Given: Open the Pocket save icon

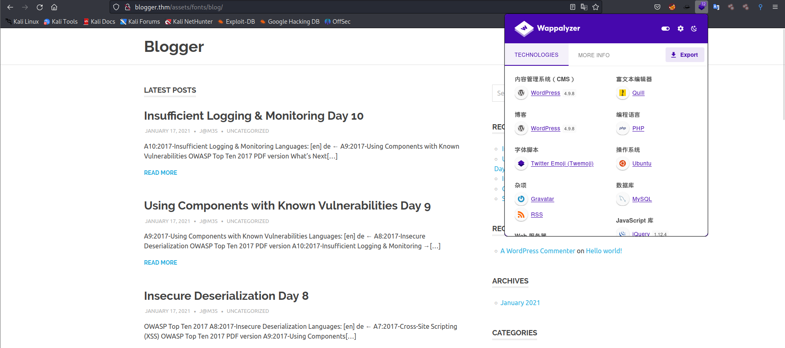Looking at the screenshot, I should click(657, 7).
